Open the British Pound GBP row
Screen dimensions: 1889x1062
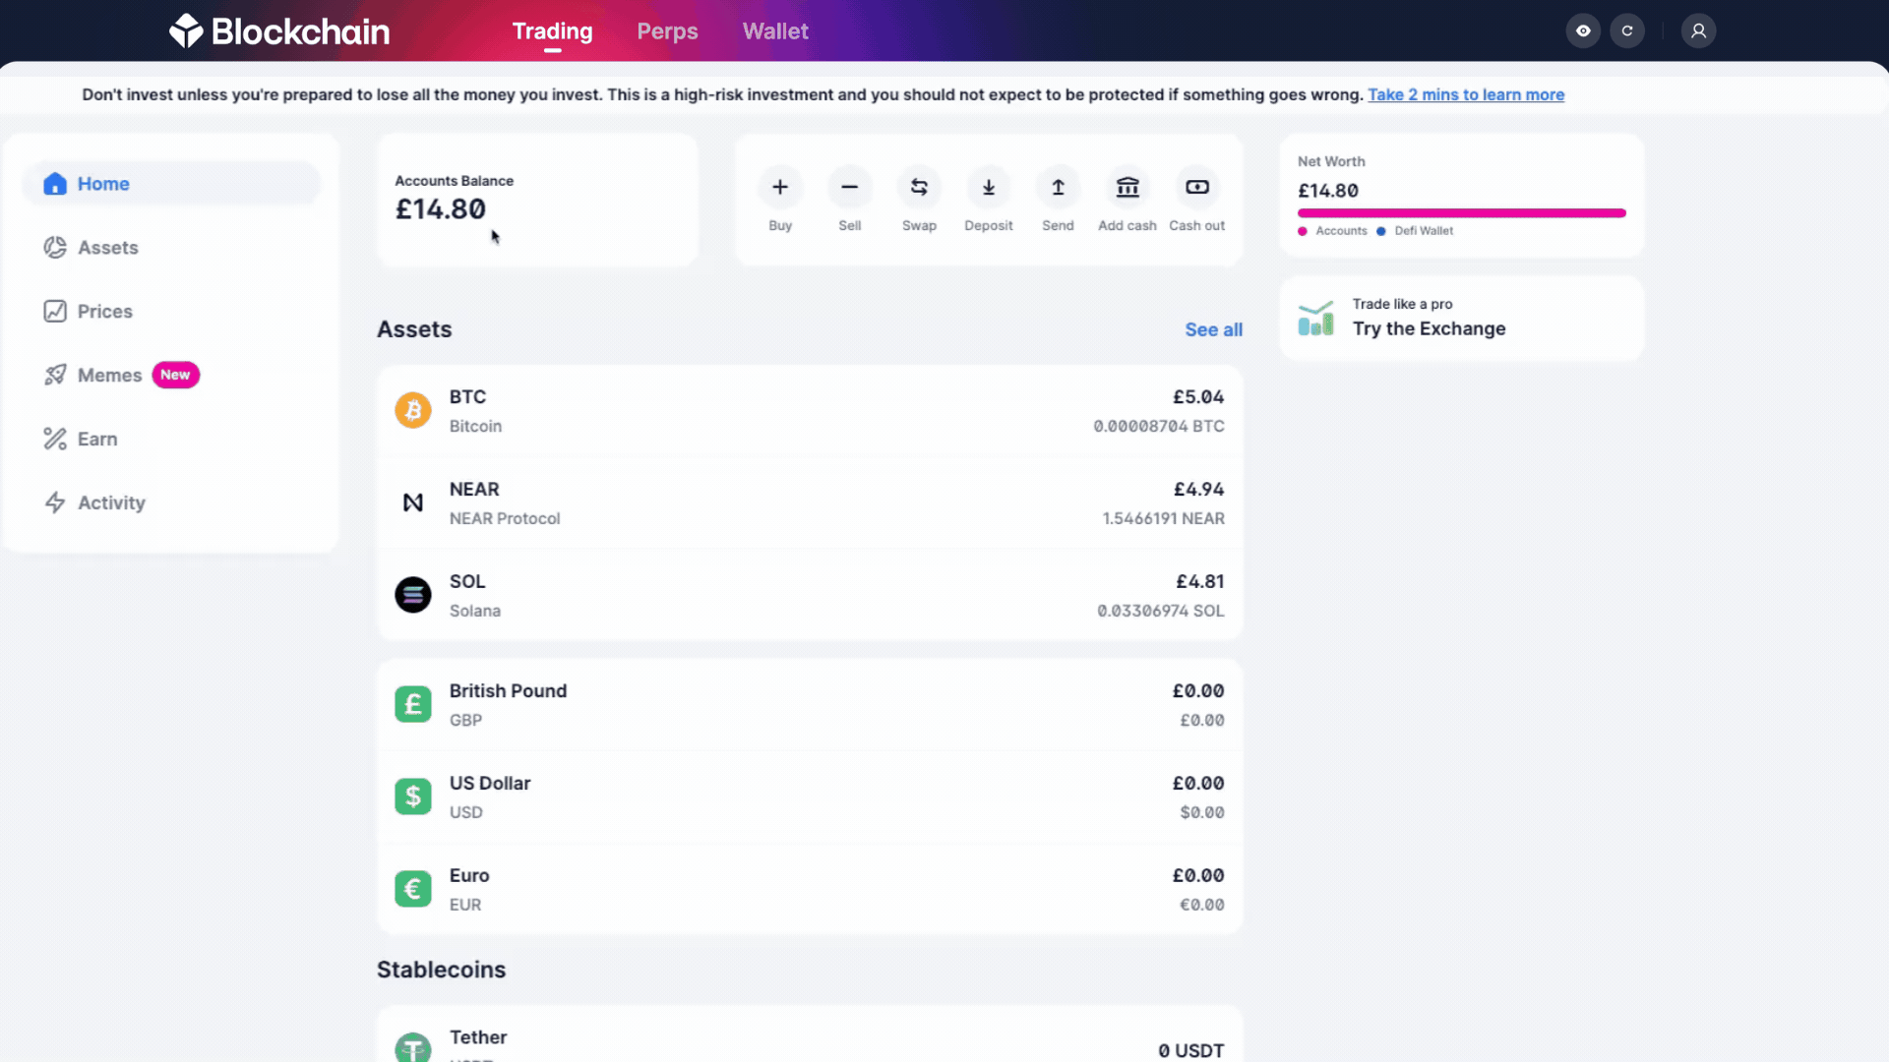(810, 705)
